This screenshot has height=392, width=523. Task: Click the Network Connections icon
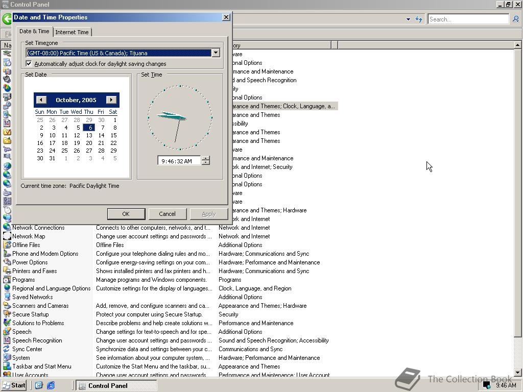click(x=7, y=228)
